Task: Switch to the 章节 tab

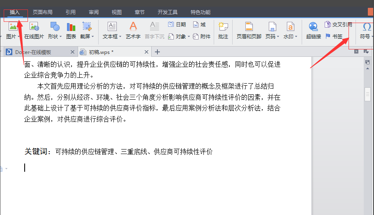Action: (x=140, y=12)
